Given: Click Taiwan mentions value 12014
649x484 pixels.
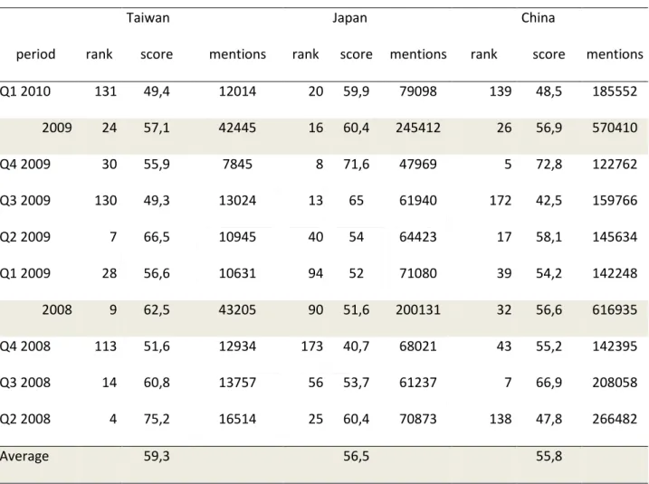Looking at the screenshot, I should [237, 91].
